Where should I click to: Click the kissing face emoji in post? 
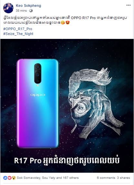pos(63,22)
